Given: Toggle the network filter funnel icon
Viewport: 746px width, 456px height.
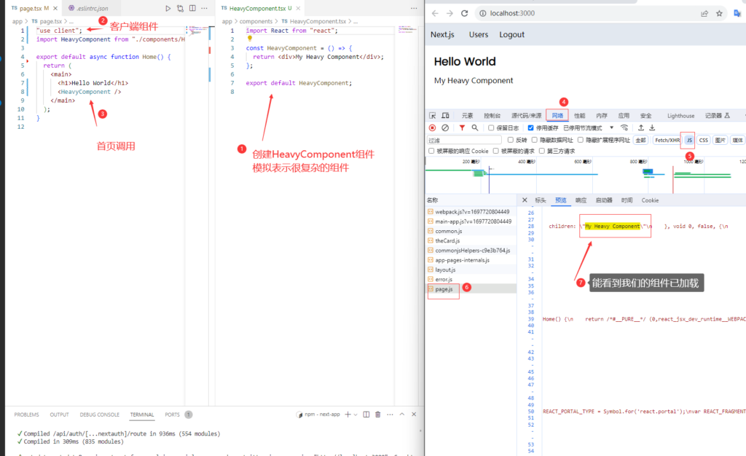Looking at the screenshot, I should [x=462, y=127].
